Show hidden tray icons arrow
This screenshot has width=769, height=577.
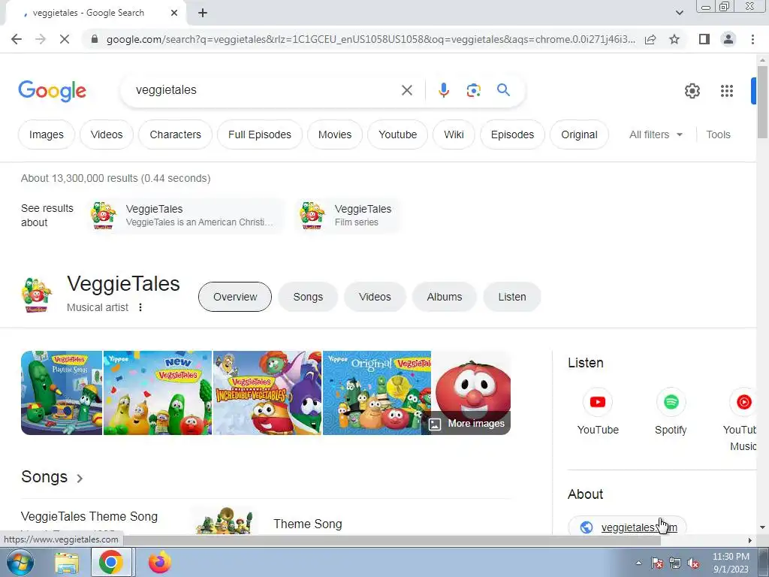(x=638, y=563)
